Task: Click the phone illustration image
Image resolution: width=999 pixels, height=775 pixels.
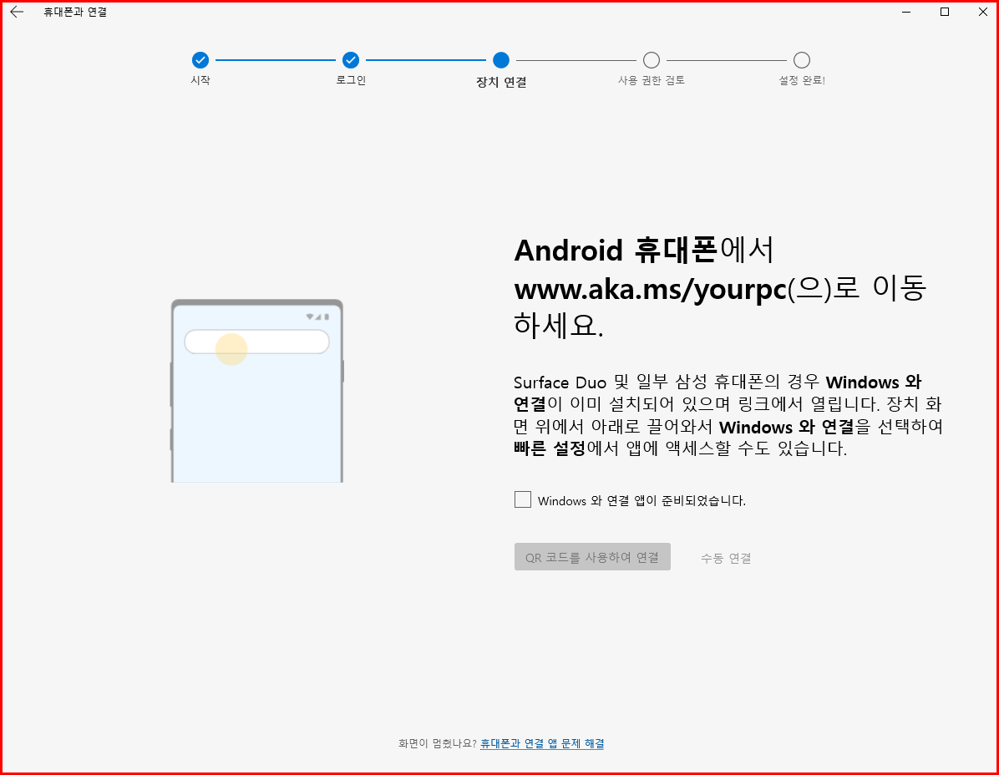Action: click(257, 390)
